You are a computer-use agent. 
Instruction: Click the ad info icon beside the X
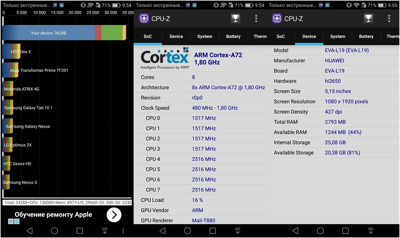tap(17, 221)
